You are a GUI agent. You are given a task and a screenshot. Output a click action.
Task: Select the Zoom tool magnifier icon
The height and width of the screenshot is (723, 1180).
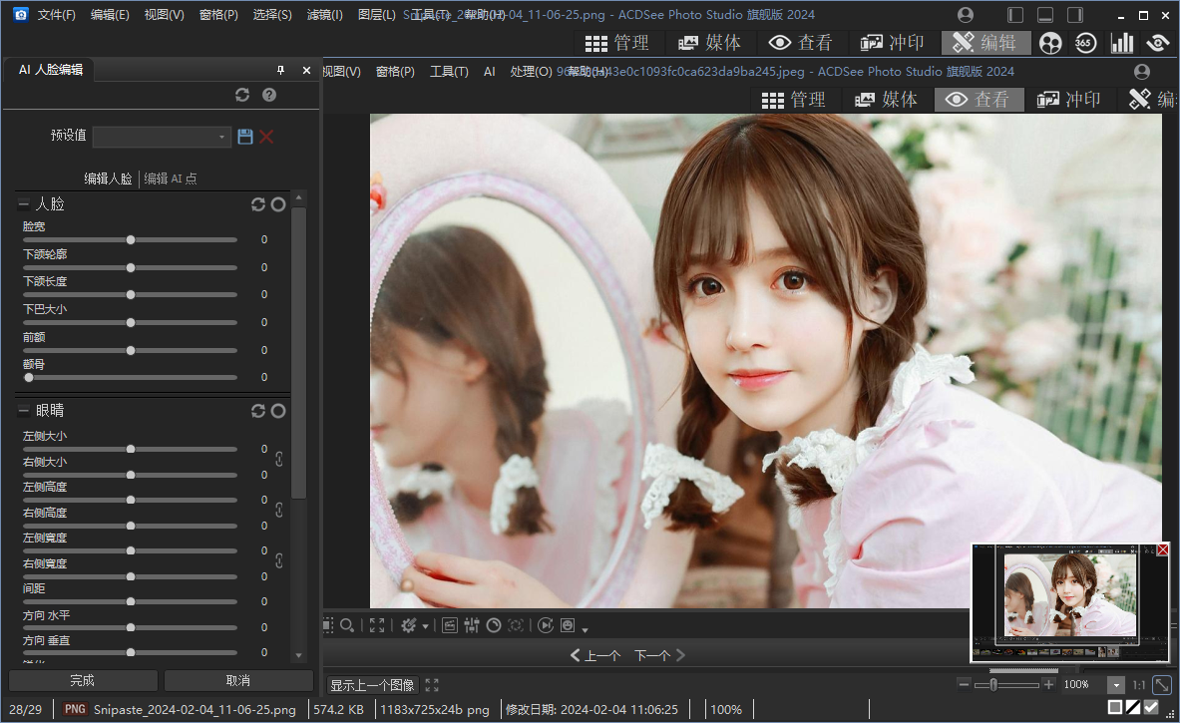(x=346, y=625)
